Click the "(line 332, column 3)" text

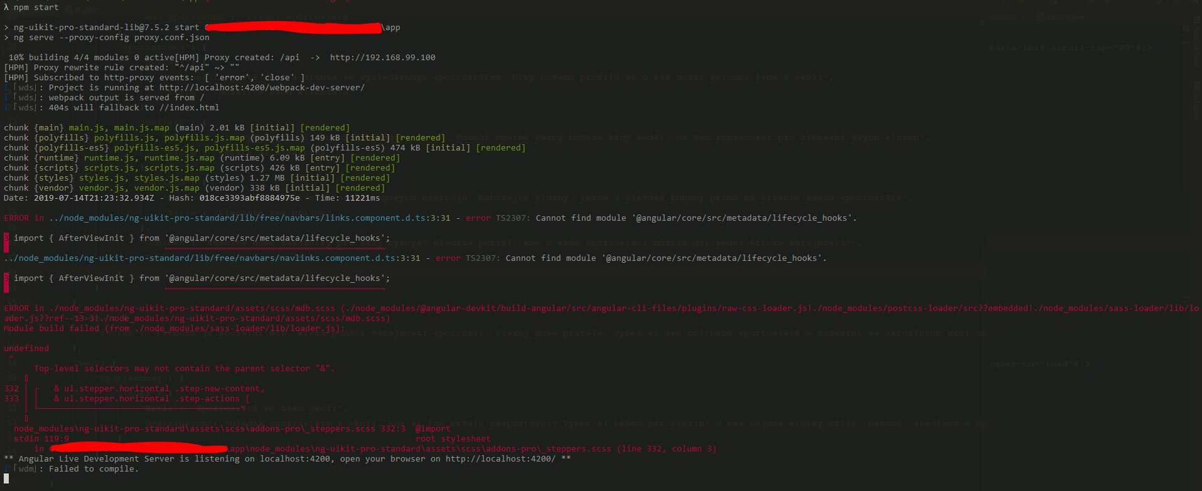[x=666, y=449]
